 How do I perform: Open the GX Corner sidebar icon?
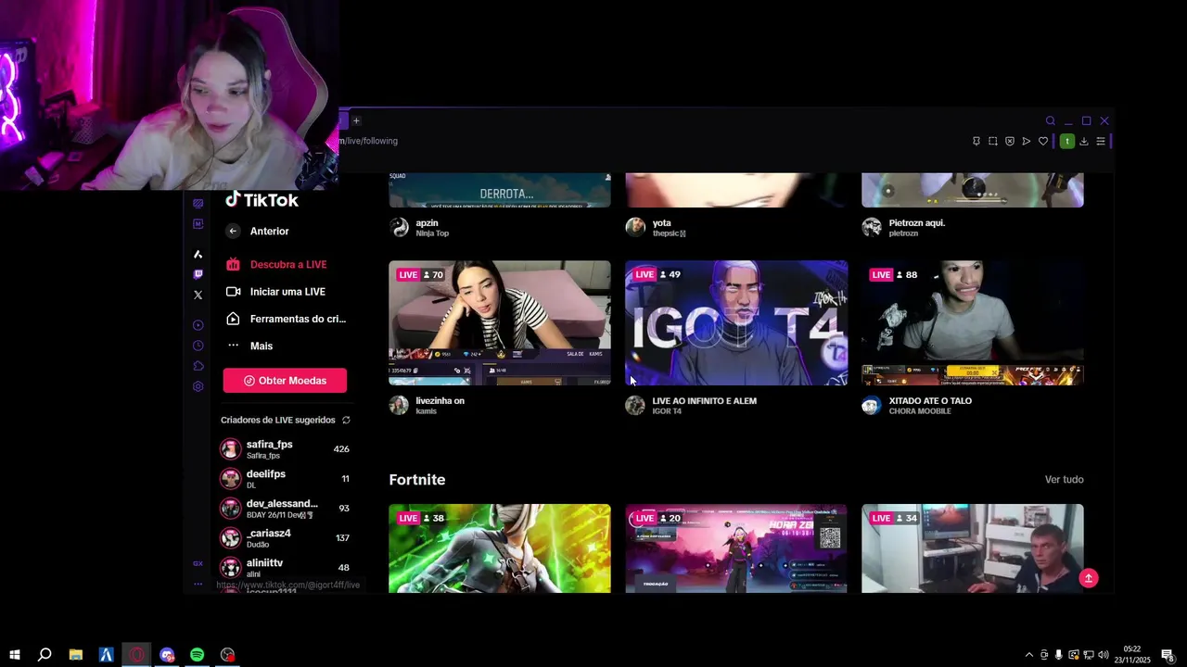[198, 563]
